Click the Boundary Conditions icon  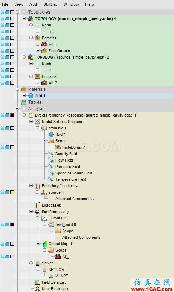click(x=38, y=186)
